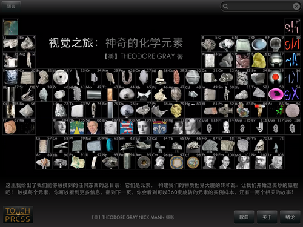Open the Helium (He) element tile
The width and height of the screenshot is (303, 227).
click(x=292, y=27)
